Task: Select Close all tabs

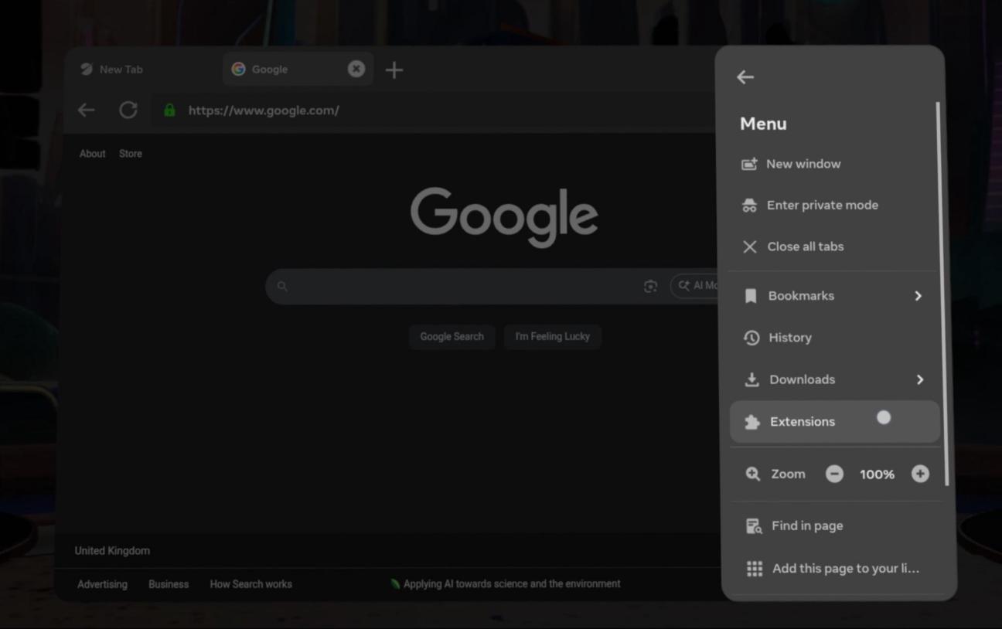Action: coord(804,246)
